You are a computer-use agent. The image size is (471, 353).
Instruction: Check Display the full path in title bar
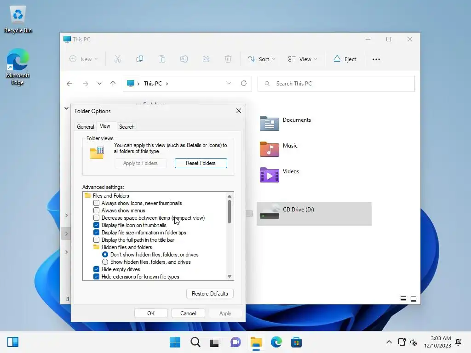point(97,240)
